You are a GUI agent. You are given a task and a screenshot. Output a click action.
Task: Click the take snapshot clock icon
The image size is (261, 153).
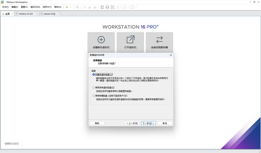pos(84,7)
